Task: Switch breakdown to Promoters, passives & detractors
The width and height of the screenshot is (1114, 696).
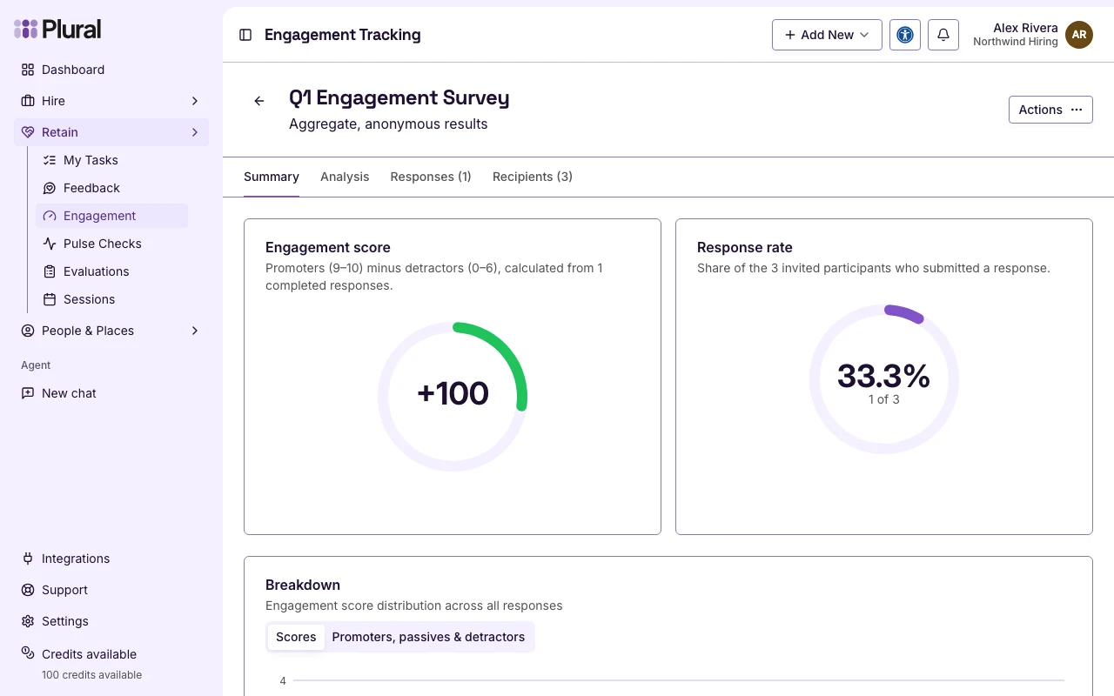Action: click(x=428, y=637)
